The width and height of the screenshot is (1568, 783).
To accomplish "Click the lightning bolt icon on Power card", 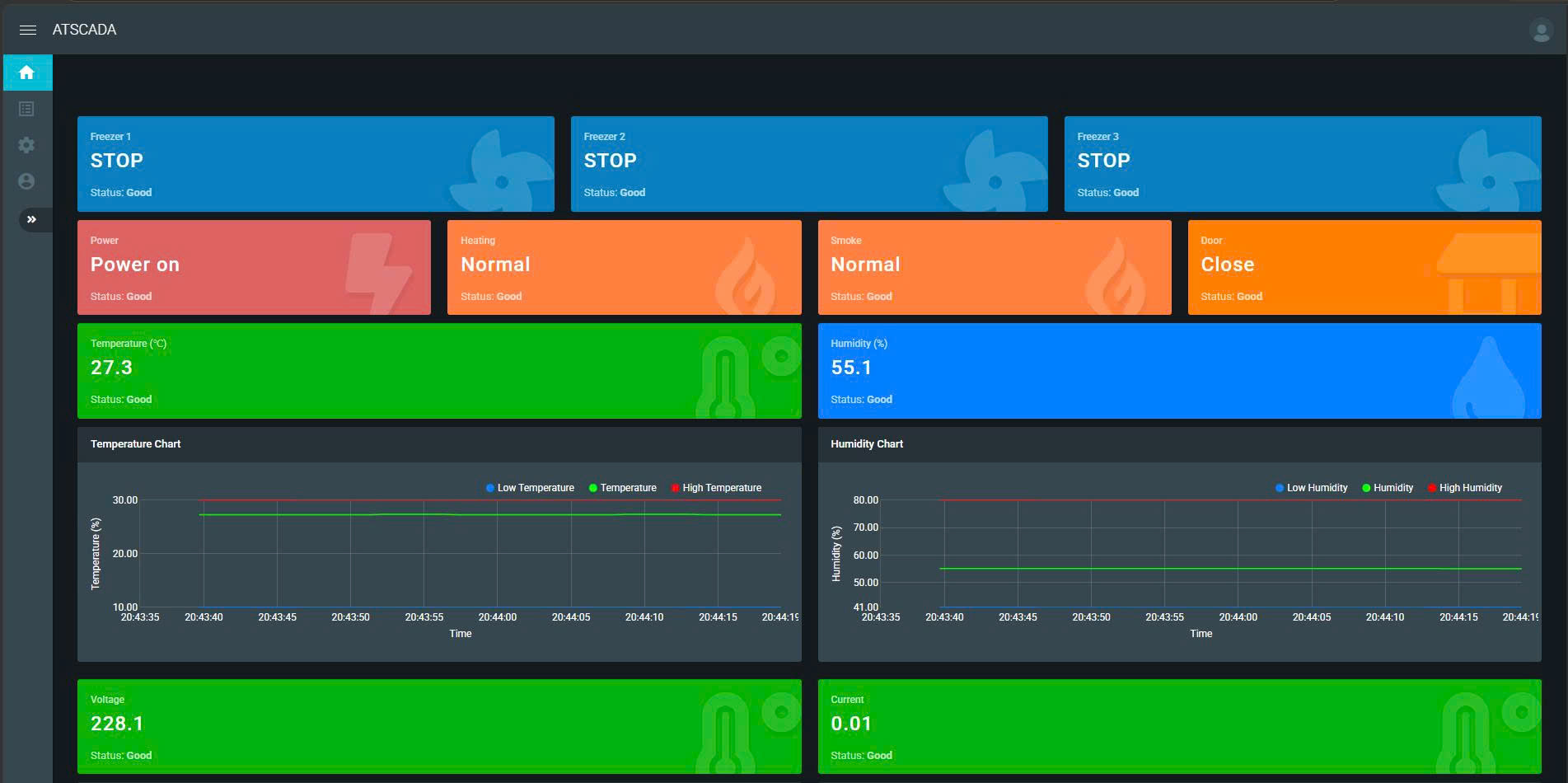I will coord(377,273).
